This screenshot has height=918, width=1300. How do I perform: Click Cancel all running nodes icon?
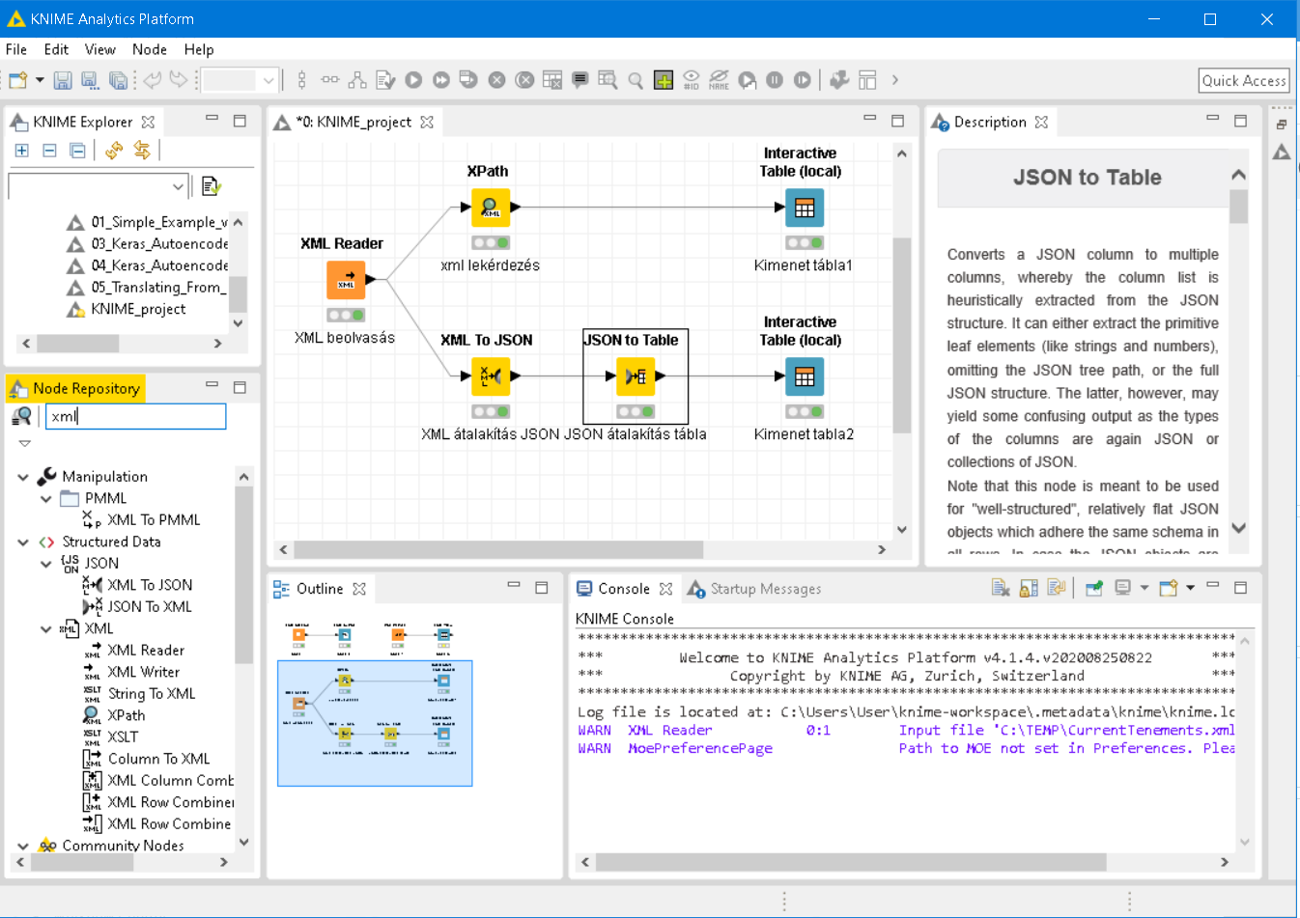(524, 80)
